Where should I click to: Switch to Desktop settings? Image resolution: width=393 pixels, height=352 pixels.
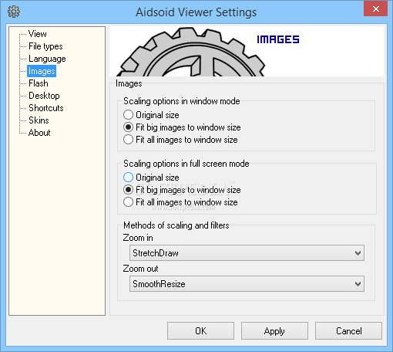(44, 96)
